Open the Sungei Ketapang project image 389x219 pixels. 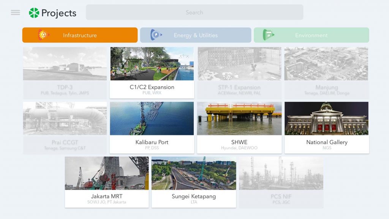tap(194, 173)
